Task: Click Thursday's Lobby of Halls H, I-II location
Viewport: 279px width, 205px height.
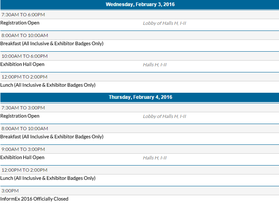Action: (x=164, y=116)
